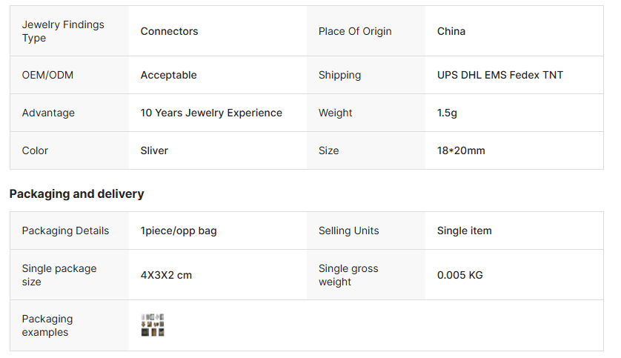Image resolution: width=621 pixels, height=358 pixels.
Task: Select the 4X3X2 cm package size
Action: point(166,275)
